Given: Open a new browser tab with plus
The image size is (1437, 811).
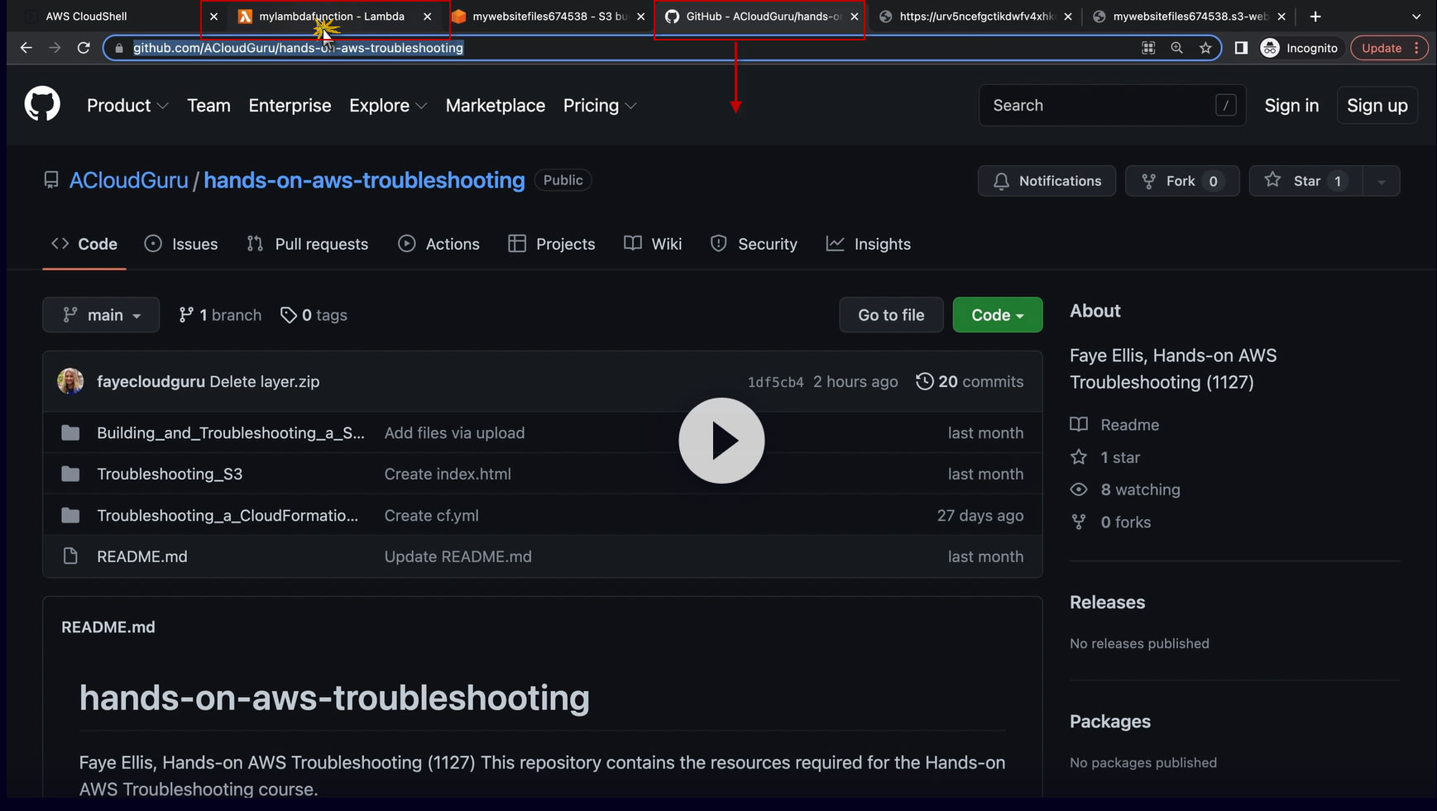Looking at the screenshot, I should tap(1315, 16).
